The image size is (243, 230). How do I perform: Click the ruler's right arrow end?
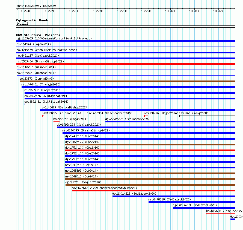pos(234,8)
